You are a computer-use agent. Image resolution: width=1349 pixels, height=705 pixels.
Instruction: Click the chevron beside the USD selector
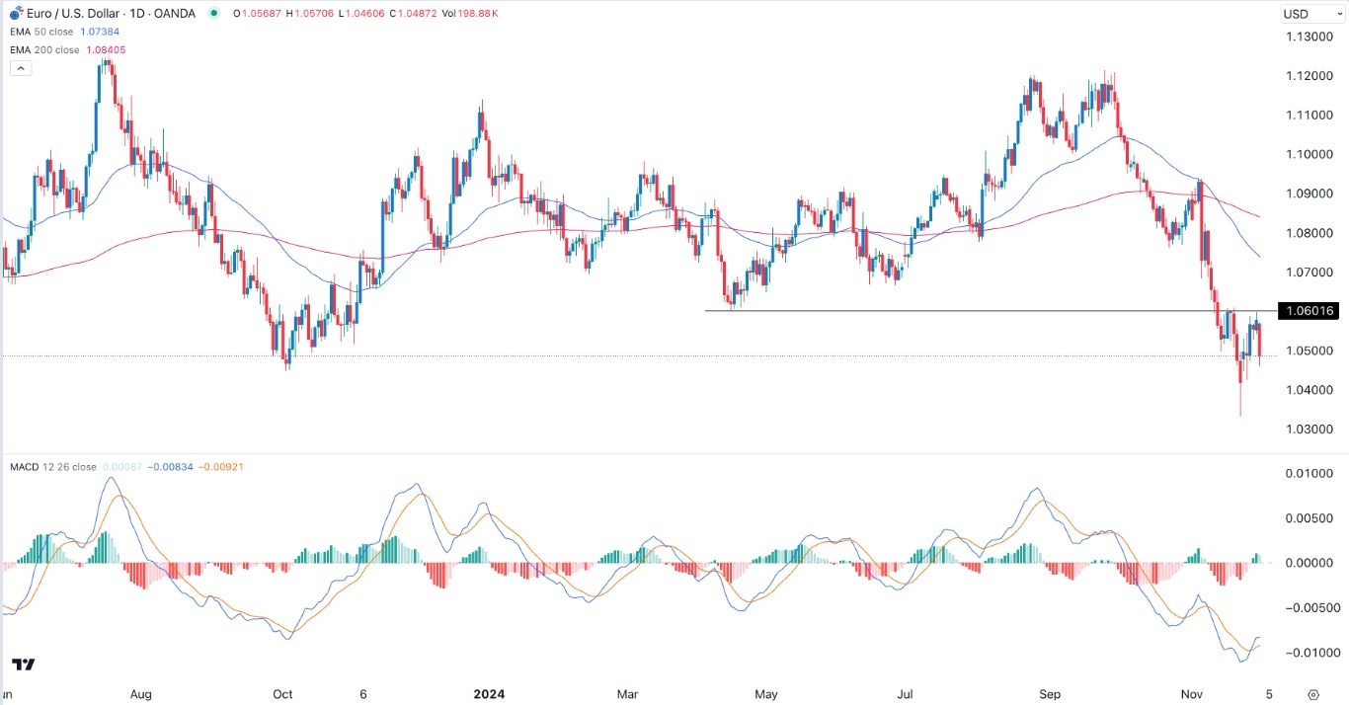coord(1339,14)
